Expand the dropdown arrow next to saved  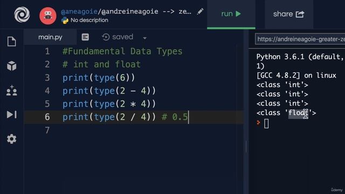point(144,38)
